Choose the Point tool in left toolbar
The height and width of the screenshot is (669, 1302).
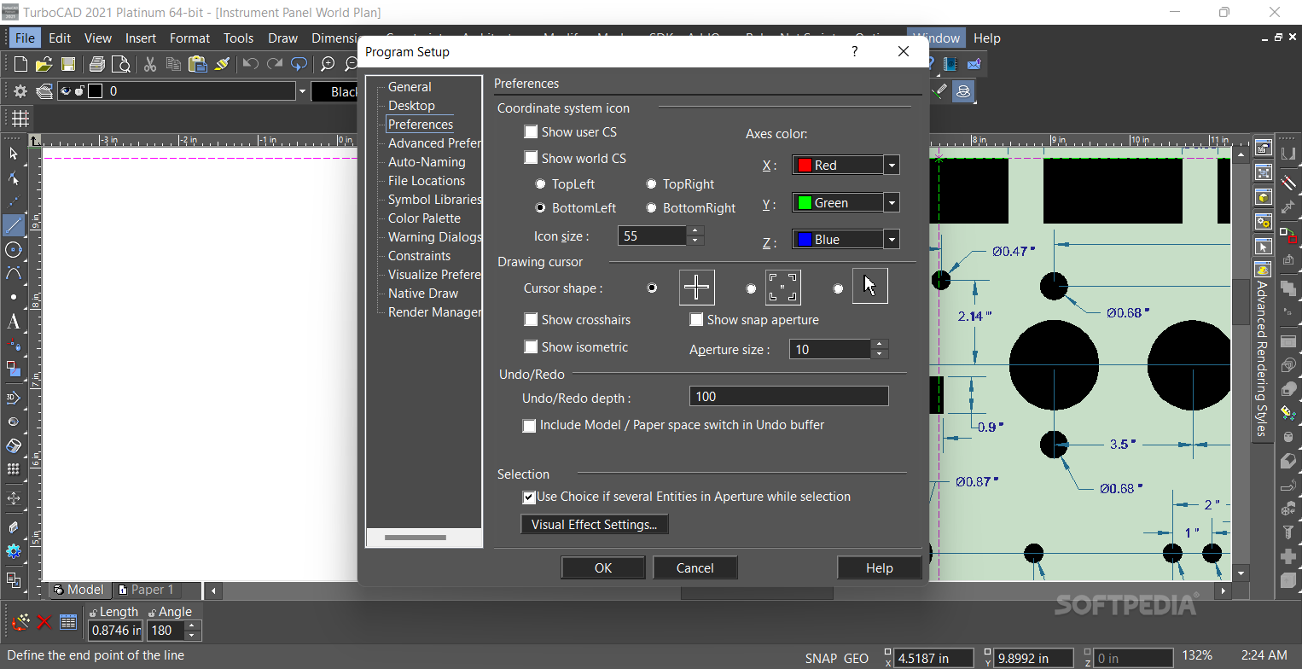[14, 298]
